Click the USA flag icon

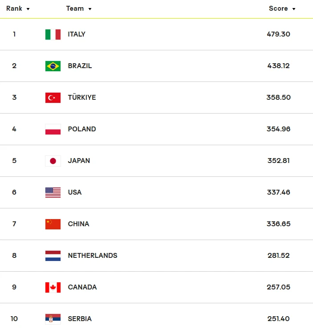pos(53,192)
